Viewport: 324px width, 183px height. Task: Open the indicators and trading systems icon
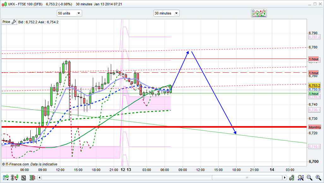tap(259, 13)
